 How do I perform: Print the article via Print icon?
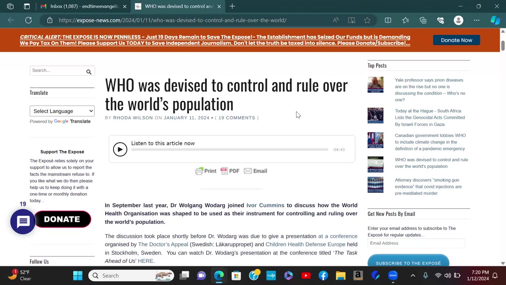(206, 171)
